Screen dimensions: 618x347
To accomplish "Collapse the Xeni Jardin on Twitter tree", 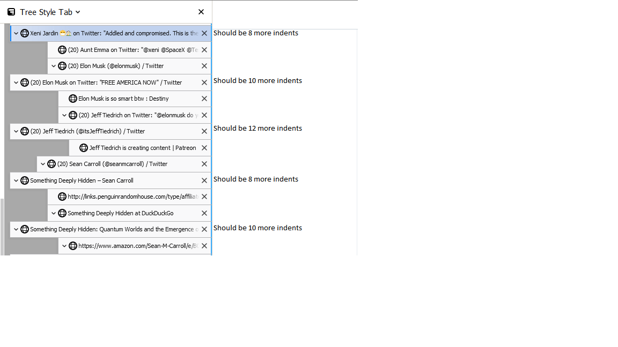I will pyautogui.click(x=16, y=33).
